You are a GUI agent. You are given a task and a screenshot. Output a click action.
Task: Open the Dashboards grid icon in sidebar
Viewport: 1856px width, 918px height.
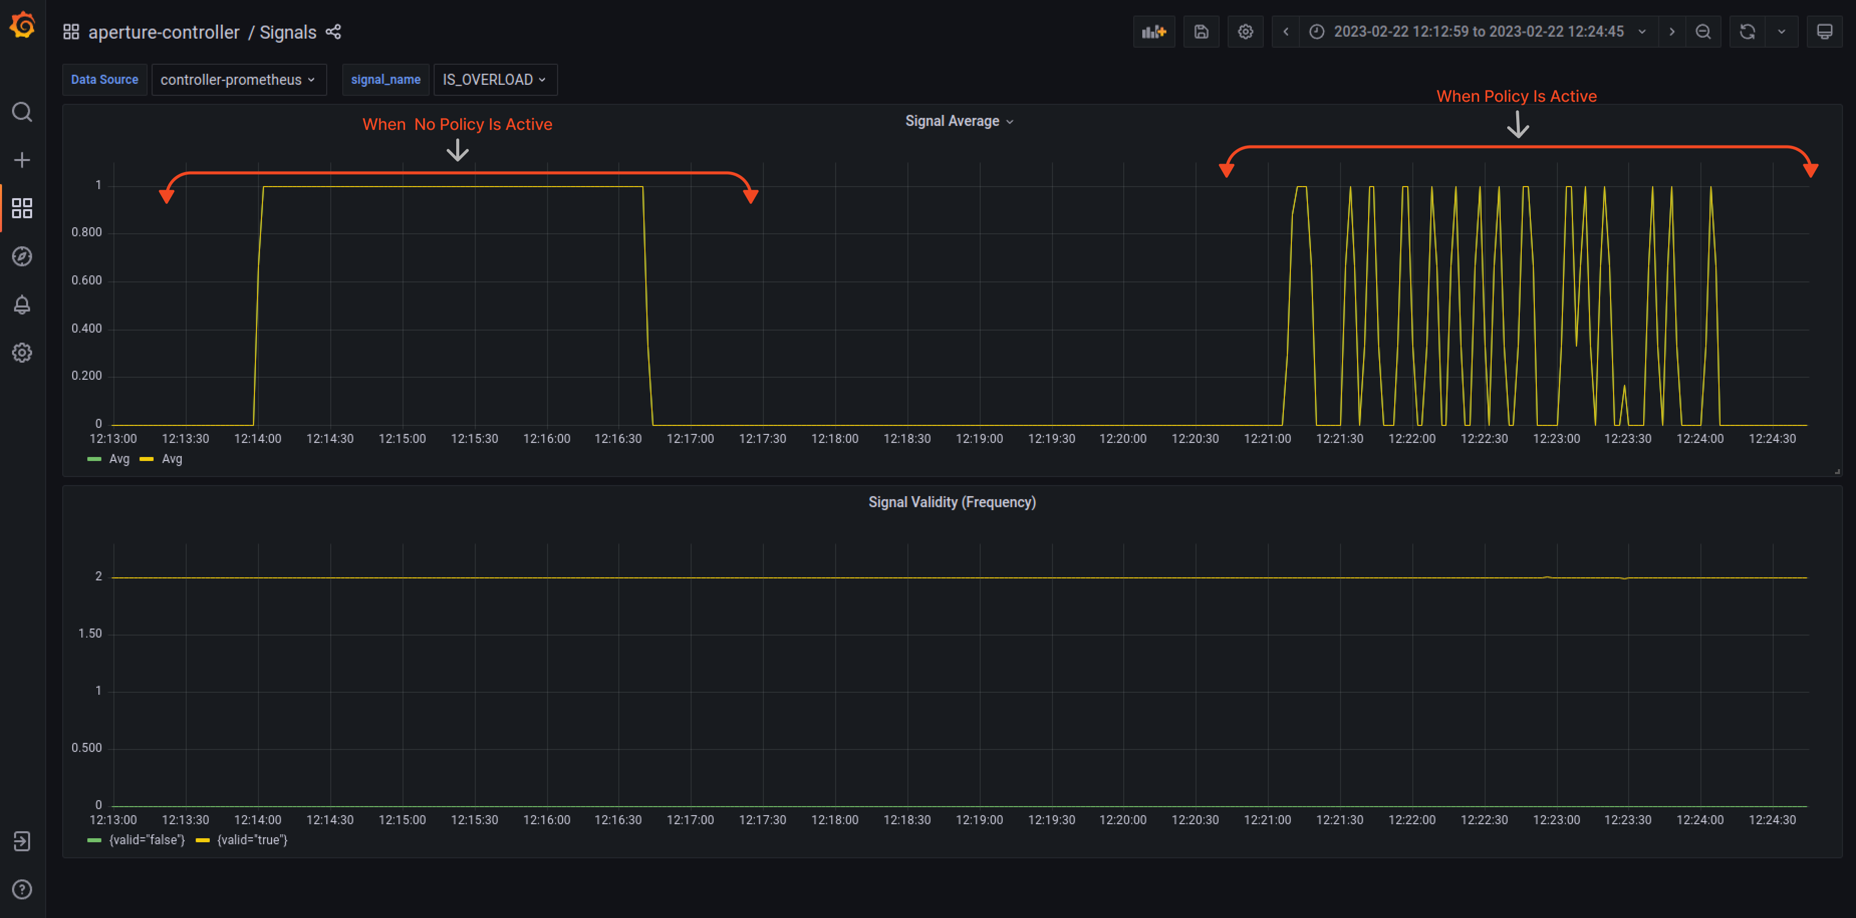point(23,208)
